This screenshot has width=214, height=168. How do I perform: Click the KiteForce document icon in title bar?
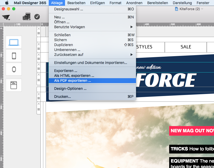176,9
